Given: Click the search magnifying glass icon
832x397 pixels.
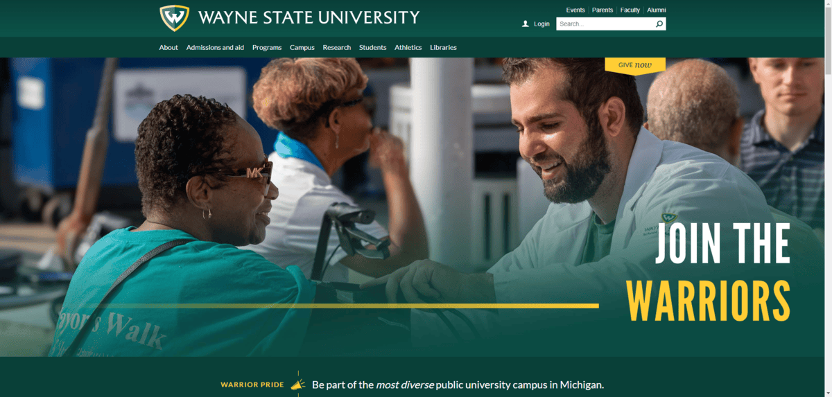Looking at the screenshot, I should pos(659,24).
